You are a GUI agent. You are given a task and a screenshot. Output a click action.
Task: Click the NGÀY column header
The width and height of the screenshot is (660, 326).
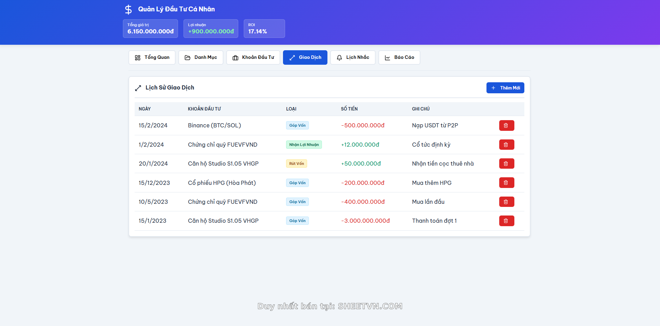point(145,109)
